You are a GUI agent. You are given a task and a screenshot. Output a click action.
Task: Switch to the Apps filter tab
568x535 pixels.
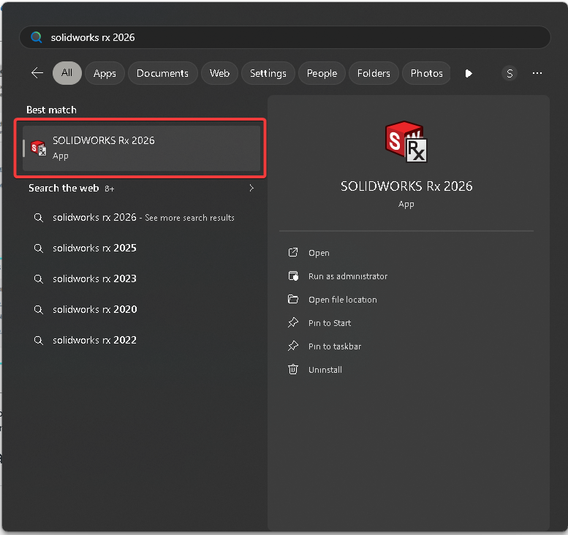(105, 73)
